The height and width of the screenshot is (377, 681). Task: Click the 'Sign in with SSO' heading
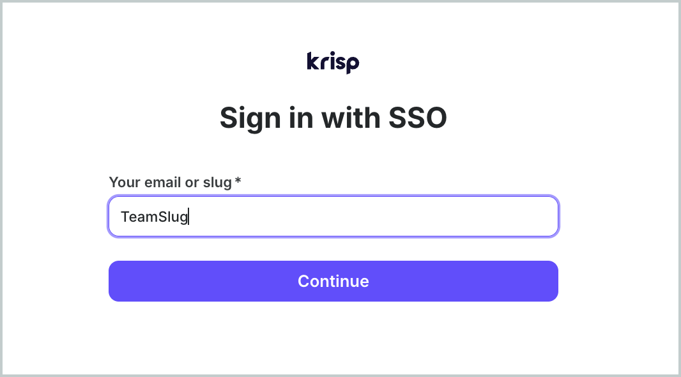coord(333,118)
